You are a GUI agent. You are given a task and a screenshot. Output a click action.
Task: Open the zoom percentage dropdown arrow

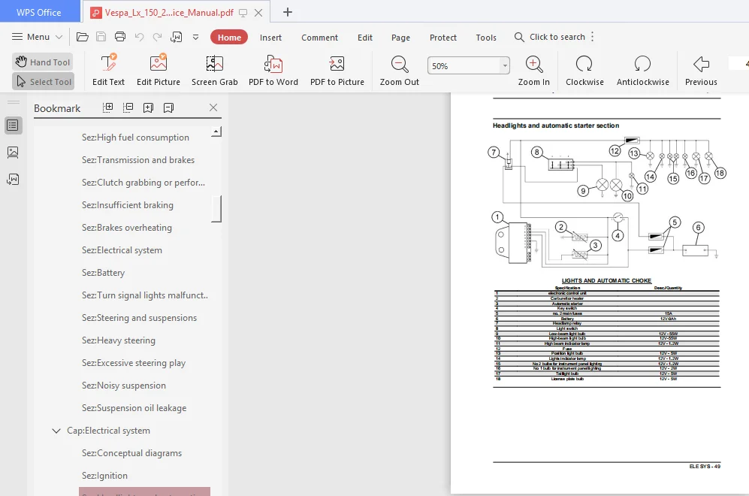coord(505,66)
